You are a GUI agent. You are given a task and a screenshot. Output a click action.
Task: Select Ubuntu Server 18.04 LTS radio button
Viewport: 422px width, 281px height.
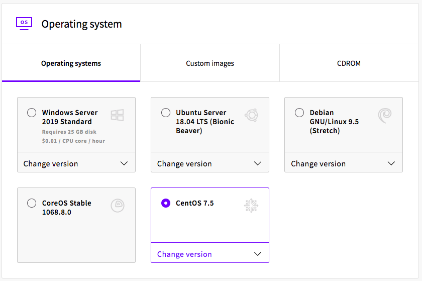click(x=165, y=112)
